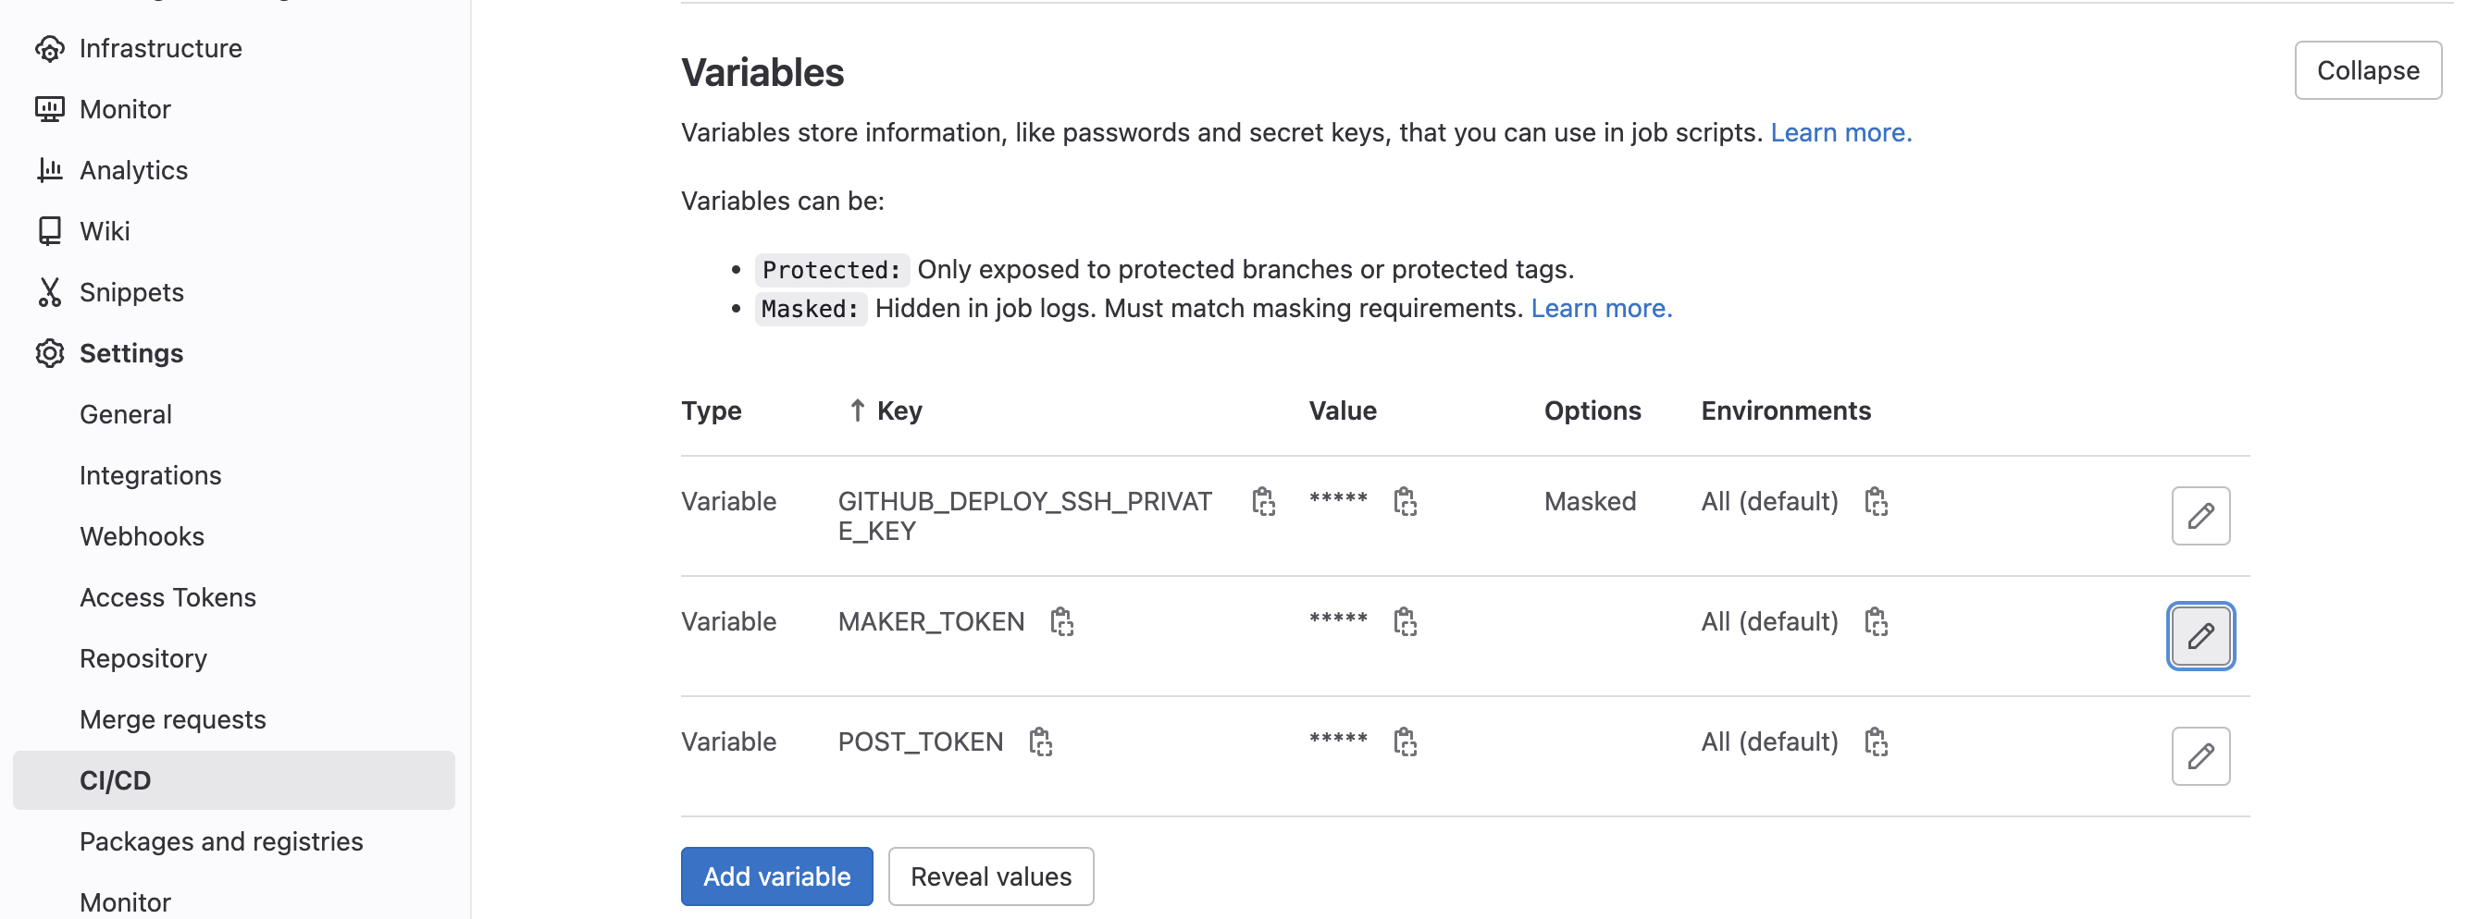This screenshot has width=2491, height=919.
Task: Open Webhooks in the sidebar
Action: pos(142,536)
